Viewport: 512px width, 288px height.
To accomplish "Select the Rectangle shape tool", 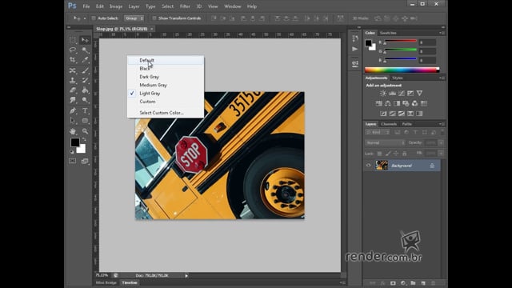I will point(85,121).
